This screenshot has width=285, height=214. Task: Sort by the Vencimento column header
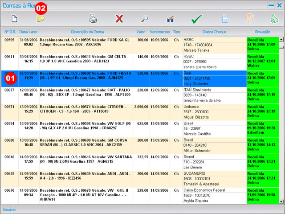(159, 32)
